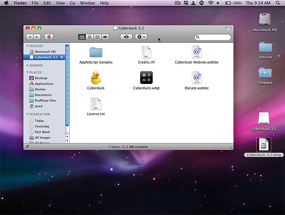Open the Help menu

coord(104,3)
